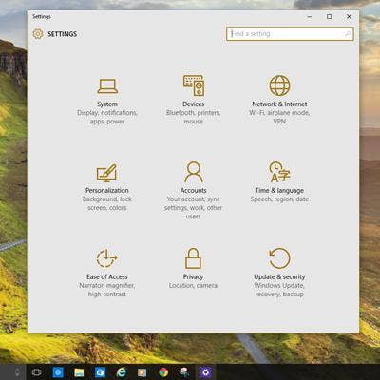Maximize the Settings window
This screenshot has height=380, width=380.
[330, 16]
